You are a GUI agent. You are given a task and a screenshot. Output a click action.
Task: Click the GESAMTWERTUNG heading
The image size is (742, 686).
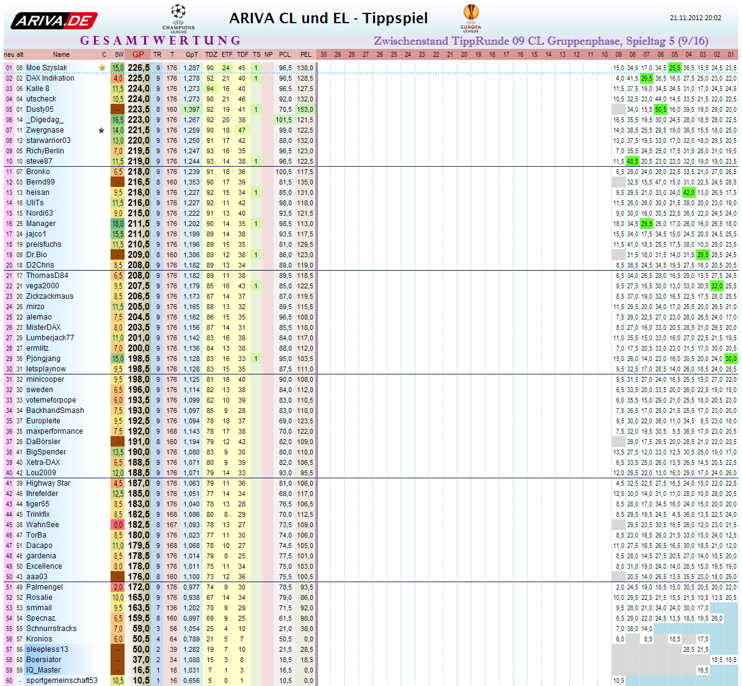[x=161, y=40]
